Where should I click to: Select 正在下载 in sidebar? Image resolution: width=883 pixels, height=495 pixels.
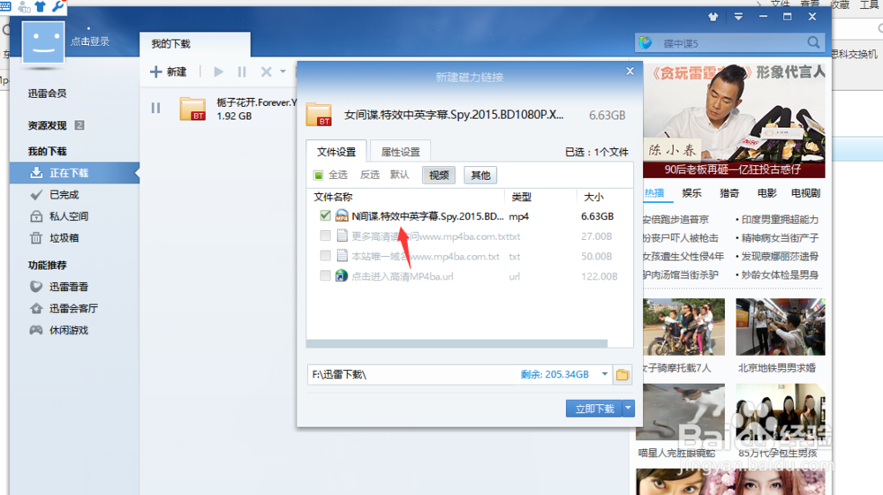pos(74,173)
